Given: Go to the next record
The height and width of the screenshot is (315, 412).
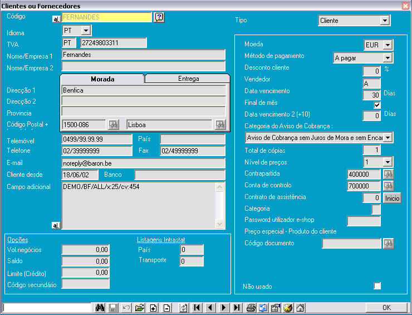Looking at the screenshot, I should pos(224,308).
